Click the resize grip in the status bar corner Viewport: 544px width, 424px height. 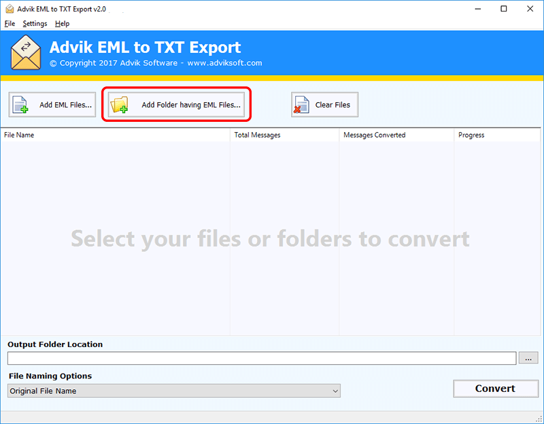tap(539, 419)
